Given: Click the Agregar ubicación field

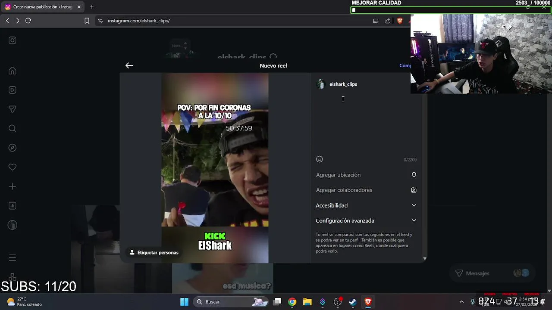Looking at the screenshot, I should click(x=366, y=175).
